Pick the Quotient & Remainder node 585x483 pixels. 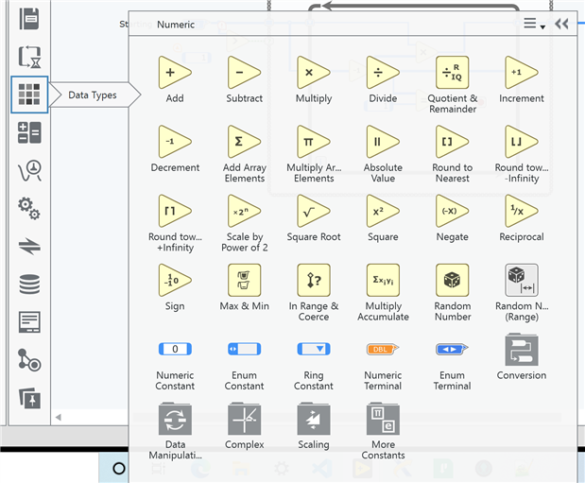click(x=452, y=73)
